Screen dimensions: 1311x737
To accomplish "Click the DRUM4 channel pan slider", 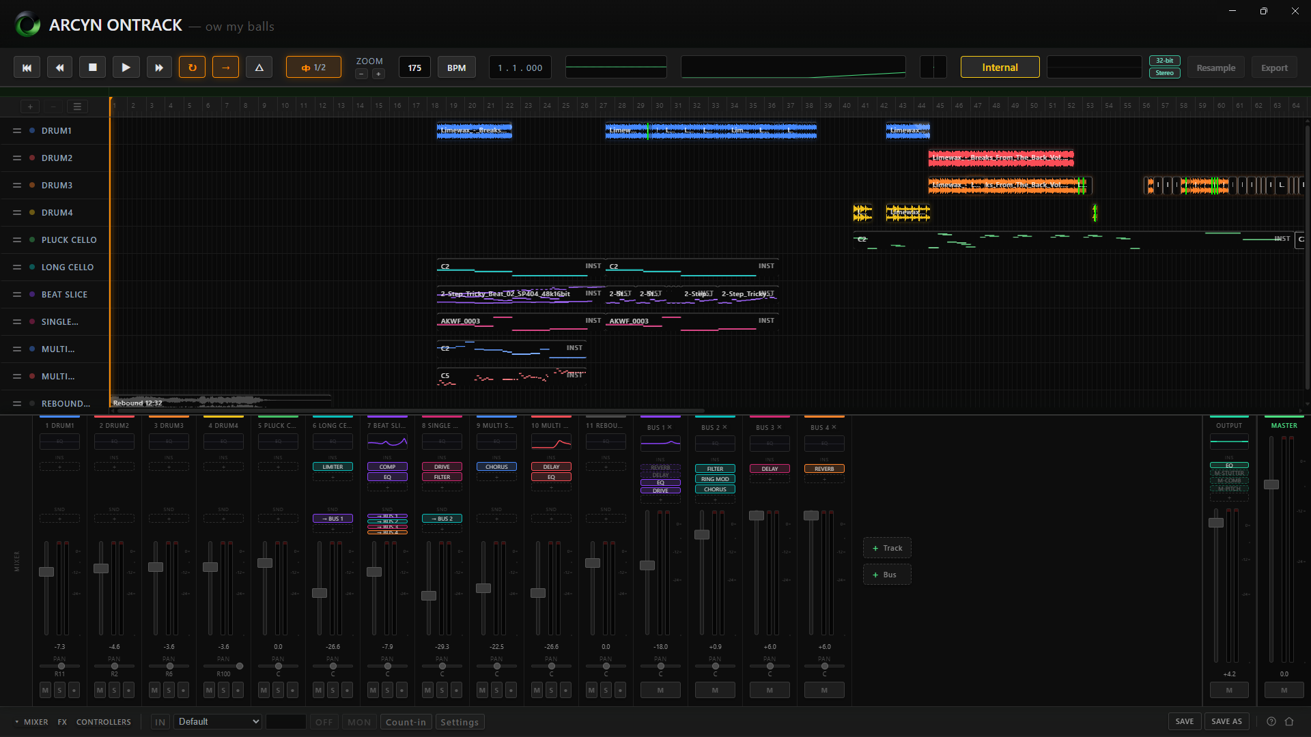I will click(x=223, y=666).
